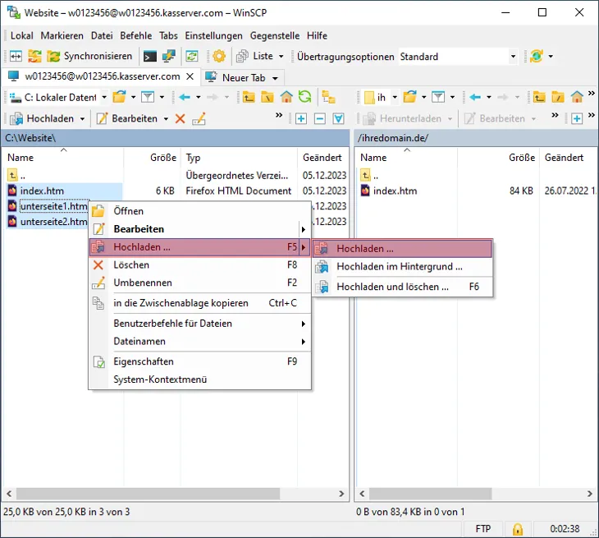Open the Markieren menu
This screenshot has width=599, height=538.
click(x=62, y=35)
